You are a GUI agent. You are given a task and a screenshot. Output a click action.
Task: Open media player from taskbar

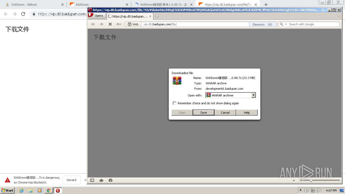(40, 190)
